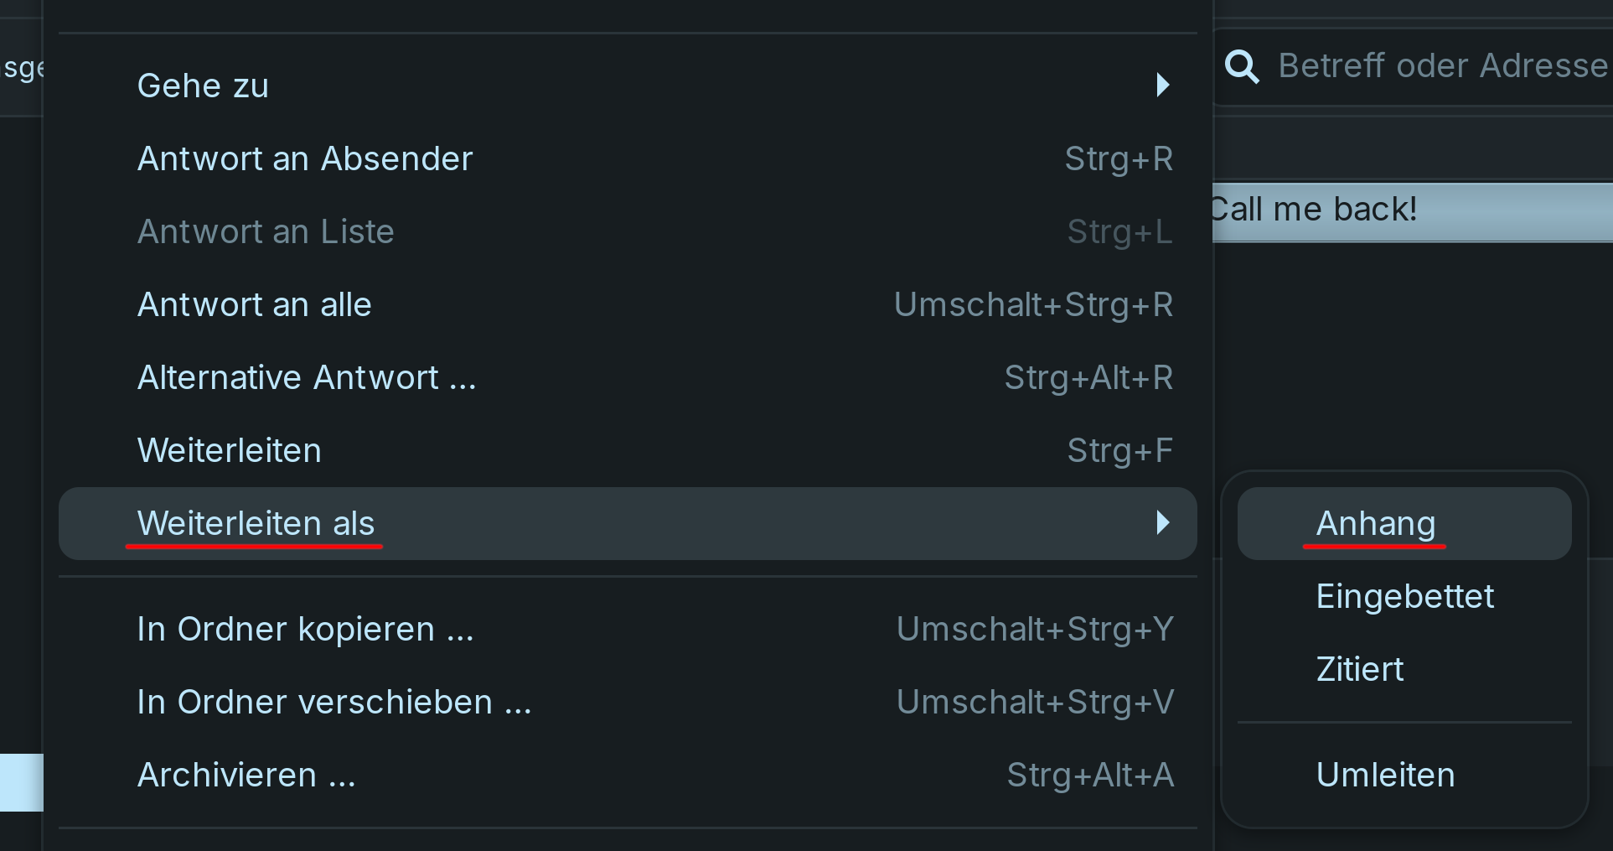Choose Antwort an Absender
This screenshot has width=1613, height=851.
pos(305,158)
